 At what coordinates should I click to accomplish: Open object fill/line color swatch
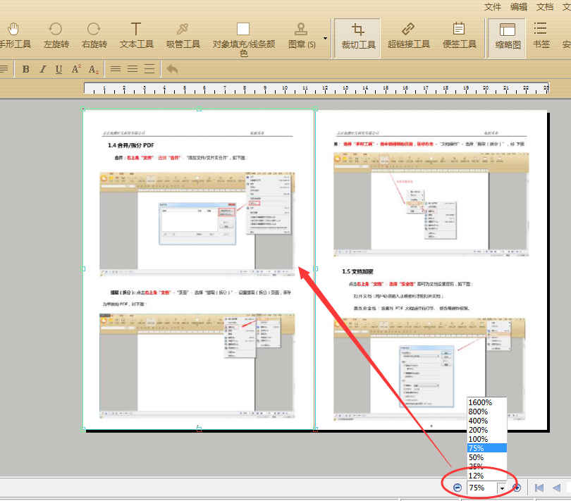[x=243, y=29]
